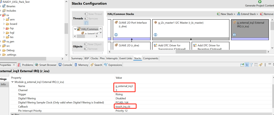Select the Trigger value Rising field
Screen dimensions: 274x115
click(119, 94)
